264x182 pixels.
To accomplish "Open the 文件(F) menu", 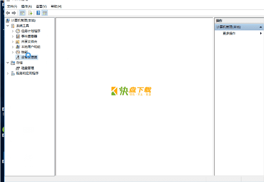I will tap(12, 7).
